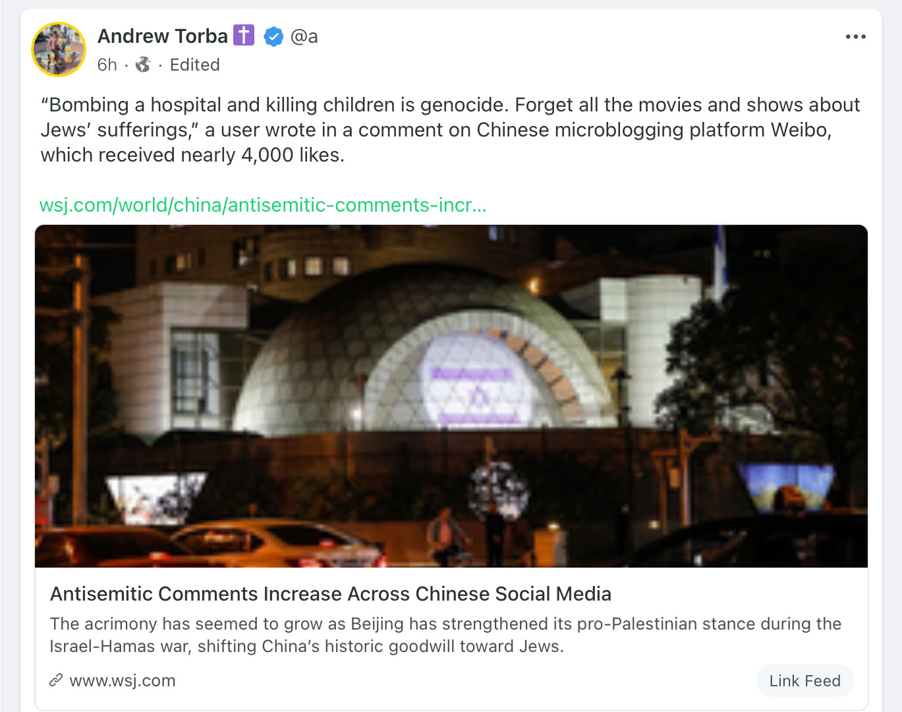Click the quoted post text about Weibo
Image resolution: width=902 pixels, height=712 pixels.
click(451, 130)
